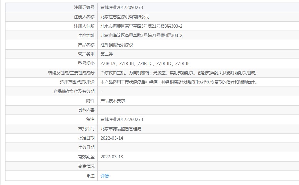Viewport: 299px width, 185px height.
Task: Click attachment value 产品技术要求
Action: [113, 101]
